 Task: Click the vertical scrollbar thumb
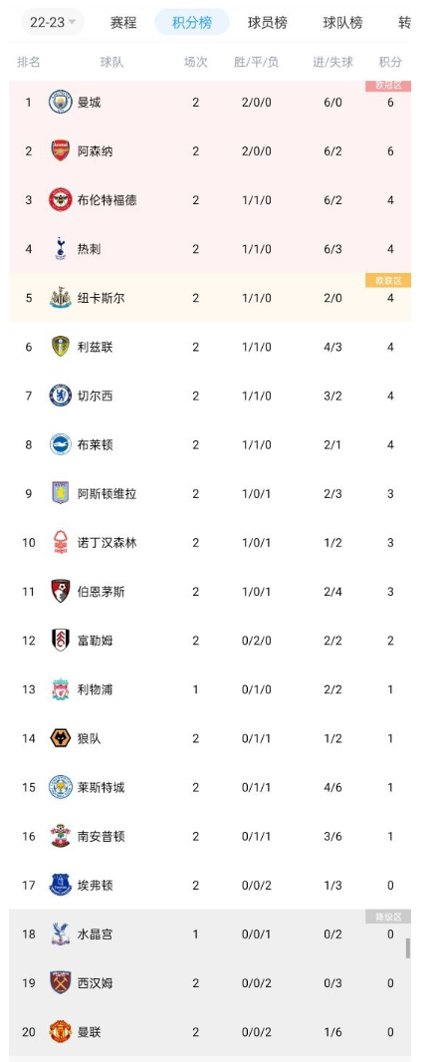tap(408, 948)
